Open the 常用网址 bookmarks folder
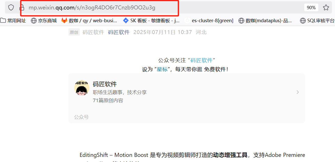The height and width of the screenshot is (162, 335). coord(13,21)
